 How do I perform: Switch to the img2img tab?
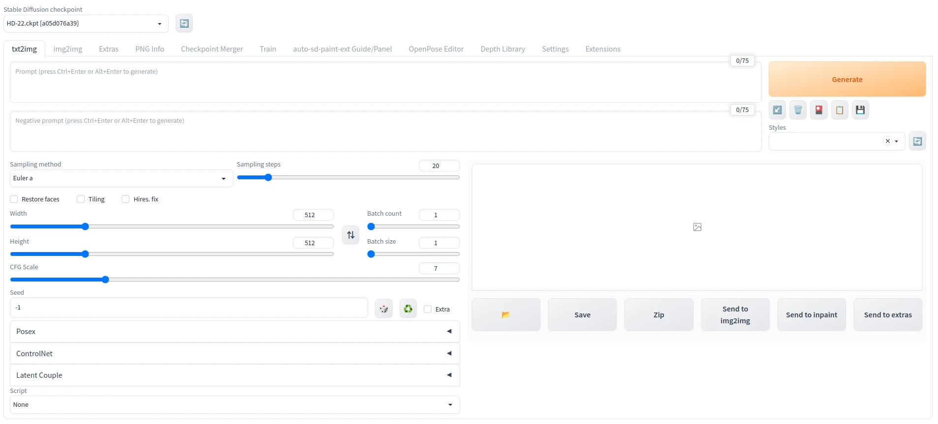pyautogui.click(x=68, y=49)
